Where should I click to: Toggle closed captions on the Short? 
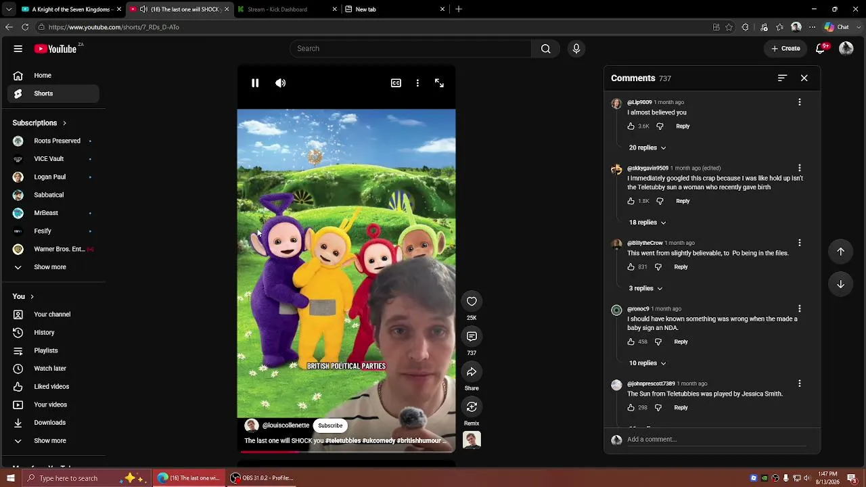pos(396,83)
